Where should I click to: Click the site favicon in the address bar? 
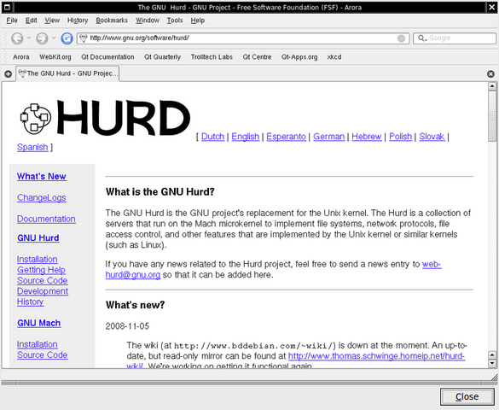84,38
